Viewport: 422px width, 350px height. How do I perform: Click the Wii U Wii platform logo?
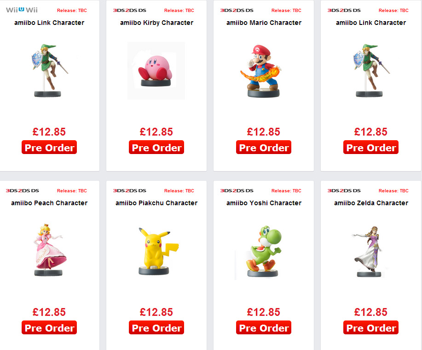click(22, 10)
